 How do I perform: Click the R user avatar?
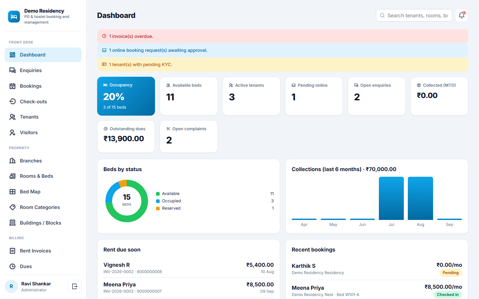click(11, 286)
